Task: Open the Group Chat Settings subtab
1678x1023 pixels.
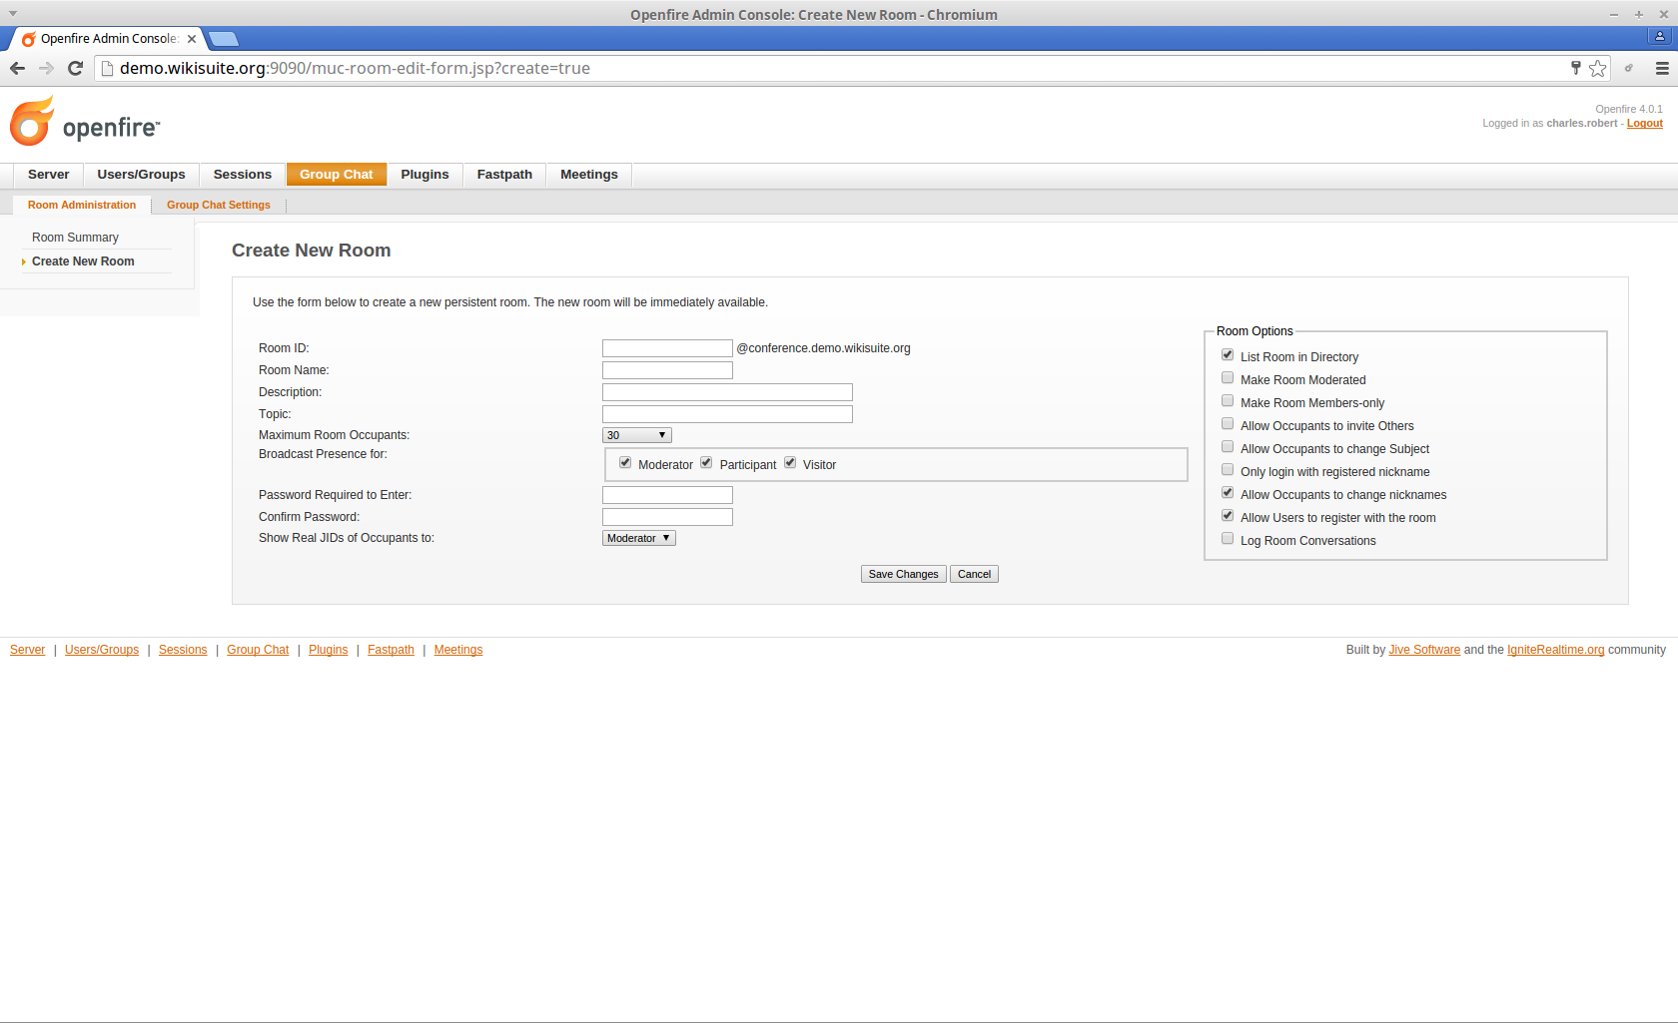Action: click(218, 205)
